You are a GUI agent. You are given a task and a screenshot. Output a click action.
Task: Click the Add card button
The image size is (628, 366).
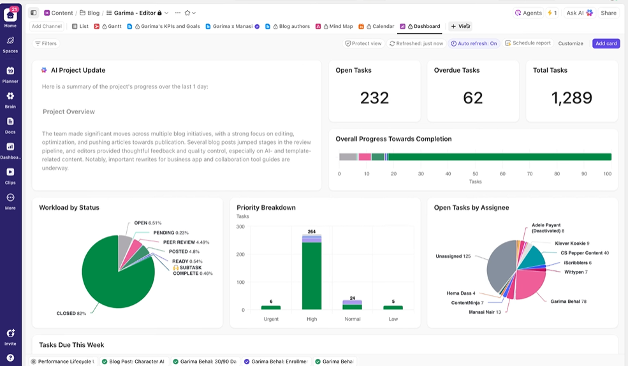coord(606,43)
